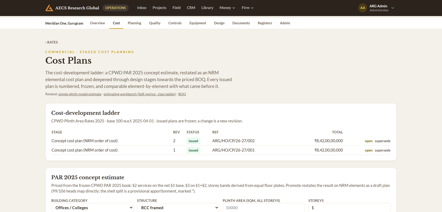This screenshot has height=212, width=442.
Task: Open Projects in top navigation
Action: (x=159, y=8)
